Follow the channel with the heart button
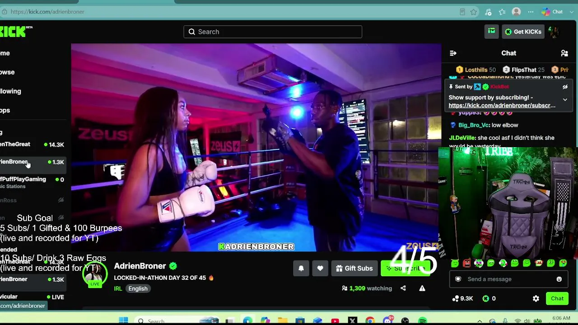Image resolution: width=578 pixels, height=325 pixels. click(x=320, y=269)
